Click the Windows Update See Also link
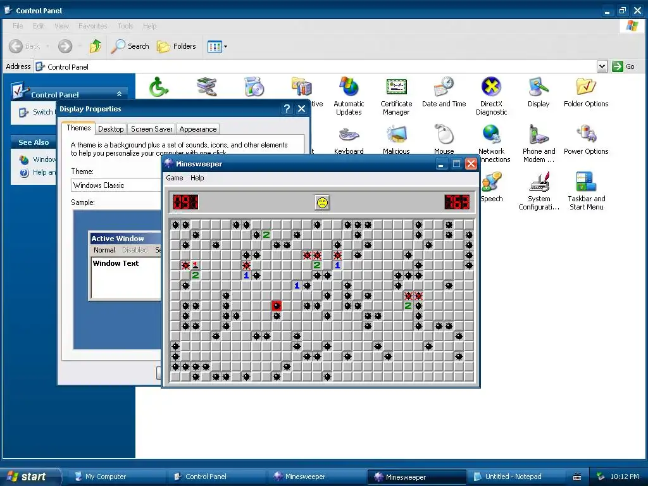The width and height of the screenshot is (648, 486). pyautogui.click(x=39, y=159)
